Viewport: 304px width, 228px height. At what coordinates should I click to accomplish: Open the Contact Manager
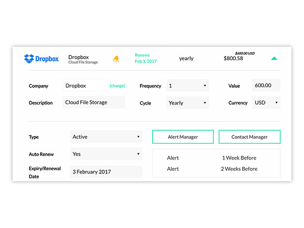249,137
